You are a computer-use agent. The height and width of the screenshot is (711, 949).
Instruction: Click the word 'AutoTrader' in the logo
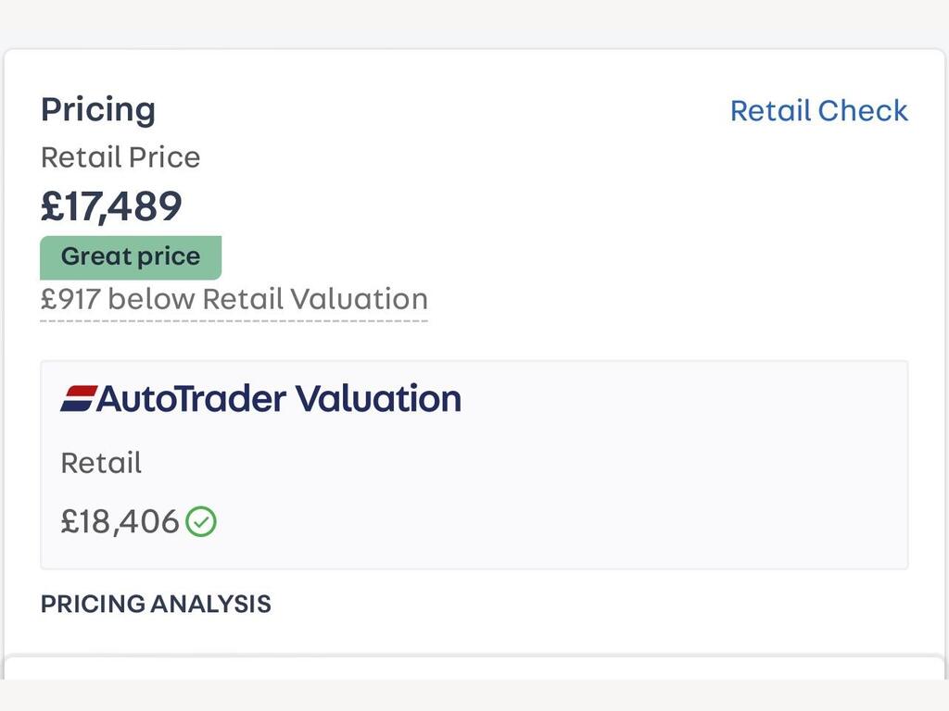(x=191, y=399)
